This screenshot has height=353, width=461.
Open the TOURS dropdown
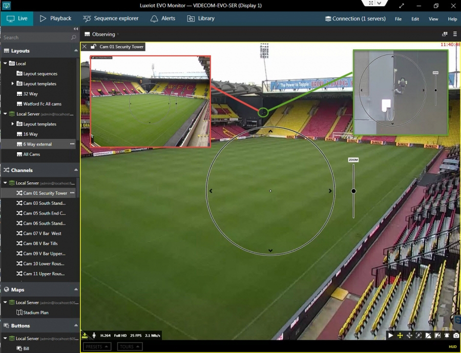(129, 347)
